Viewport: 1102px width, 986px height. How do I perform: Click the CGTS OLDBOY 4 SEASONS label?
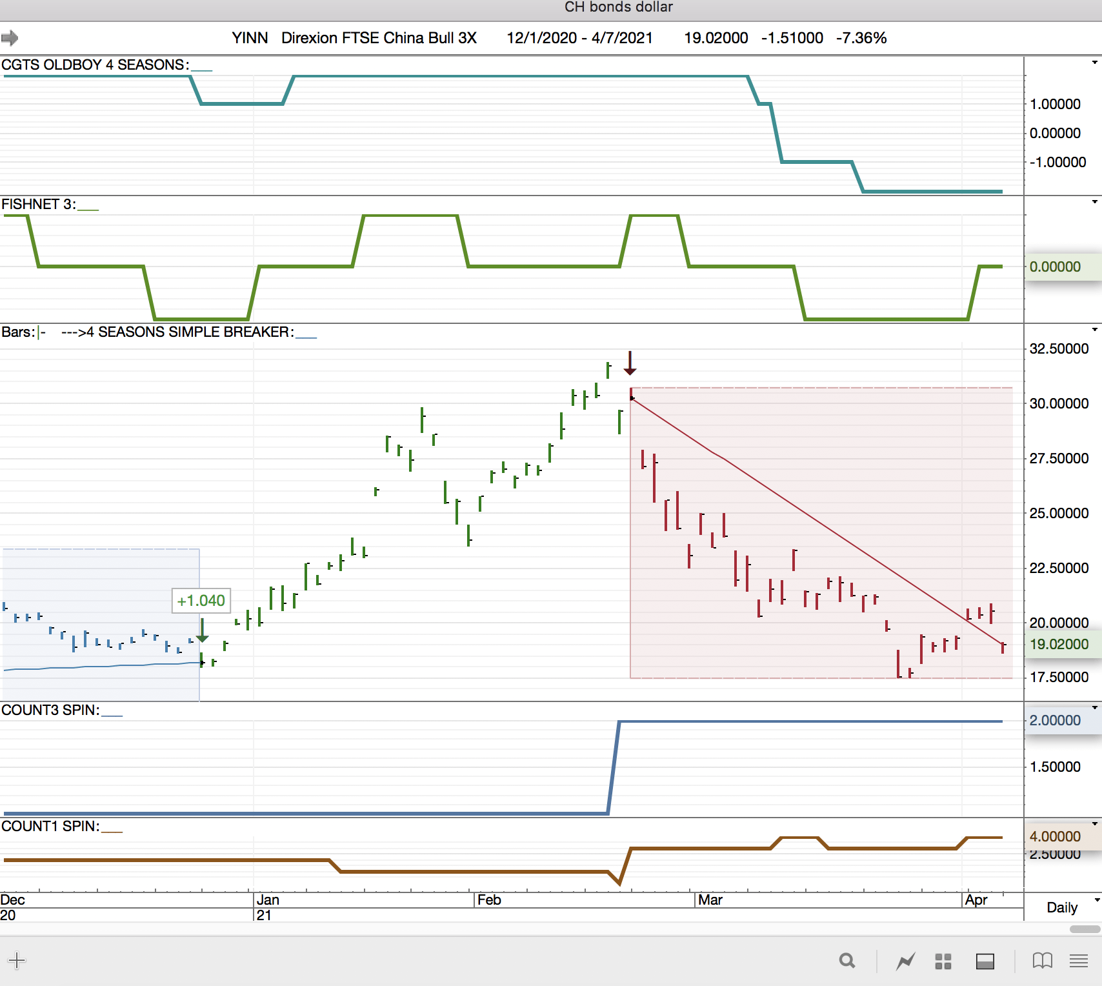[94, 65]
